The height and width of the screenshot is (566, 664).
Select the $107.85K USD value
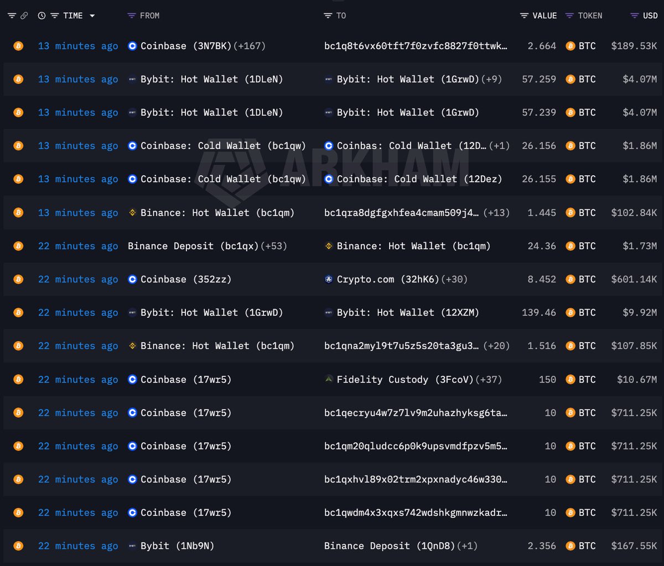634,346
